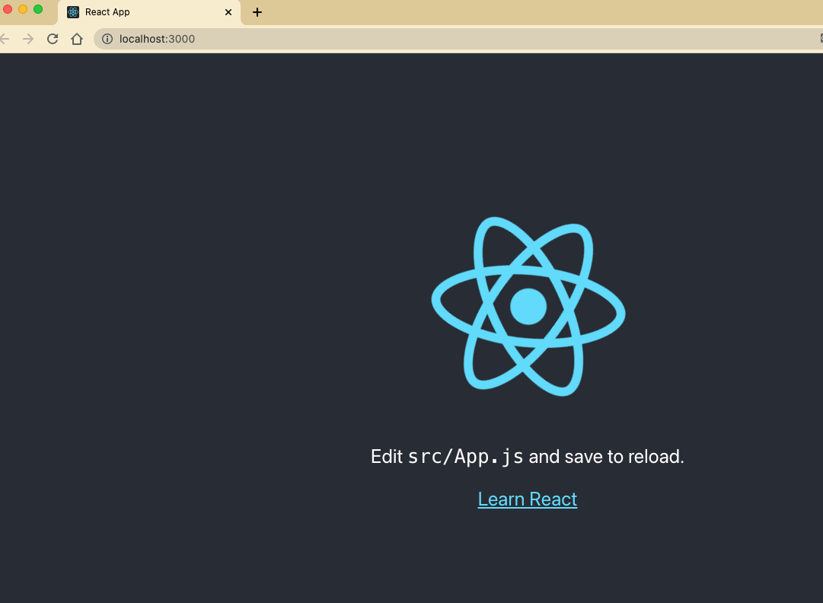The image size is (823, 603).
Task: Click the localhost:3000 address bar
Action: pyautogui.click(x=457, y=39)
